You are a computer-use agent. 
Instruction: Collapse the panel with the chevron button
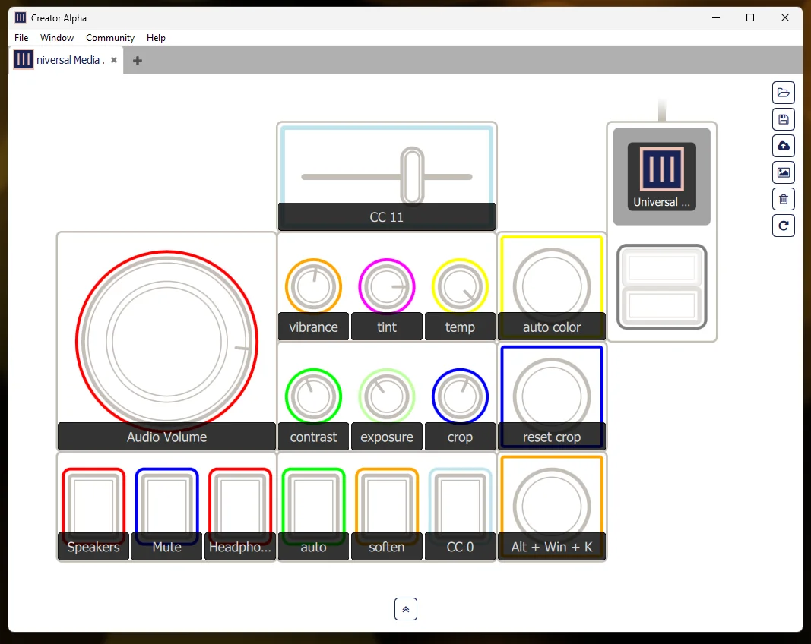pyautogui.click(x=405, y=608)
